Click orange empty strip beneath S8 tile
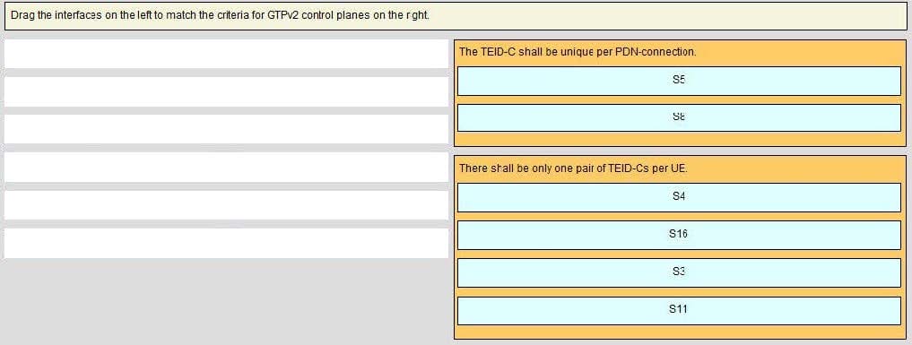Screen dimensions: 912x345 coord(679,139)
